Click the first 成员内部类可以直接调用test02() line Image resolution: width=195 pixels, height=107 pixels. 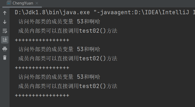click(x=68, y=31)
